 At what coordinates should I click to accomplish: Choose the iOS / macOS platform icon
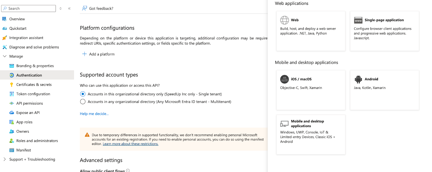pyautogui.click(x=284, y=79)
